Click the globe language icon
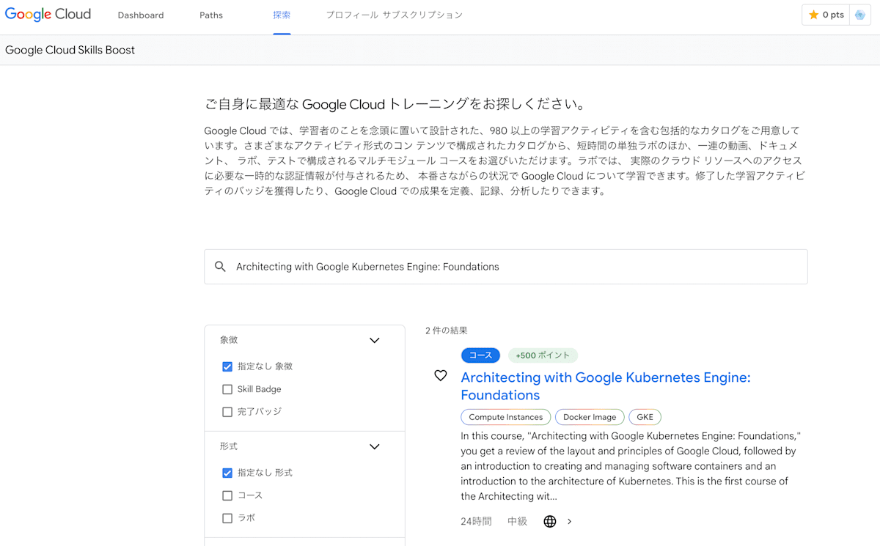880x546 pixels. pyautogui.click(x=550, y=522)
